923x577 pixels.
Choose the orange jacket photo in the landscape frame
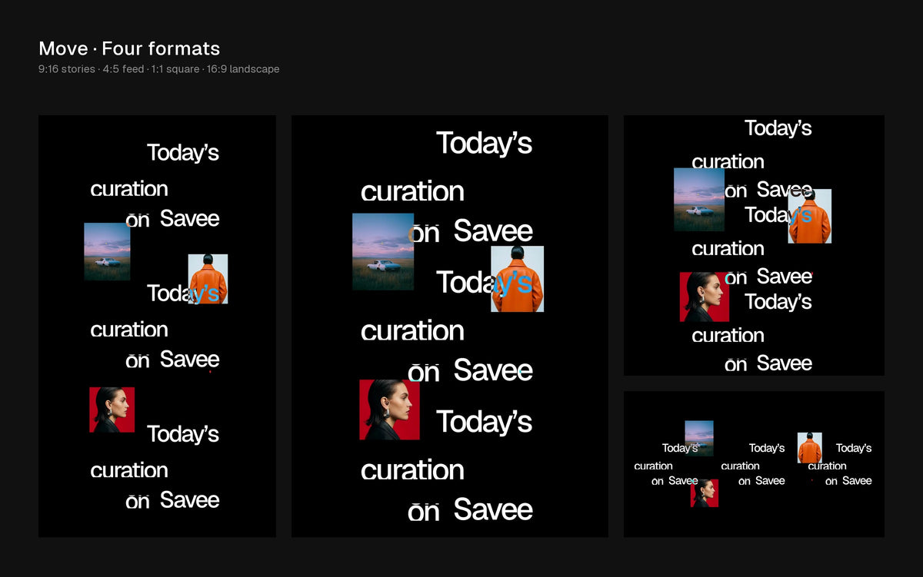click(809, 448)
